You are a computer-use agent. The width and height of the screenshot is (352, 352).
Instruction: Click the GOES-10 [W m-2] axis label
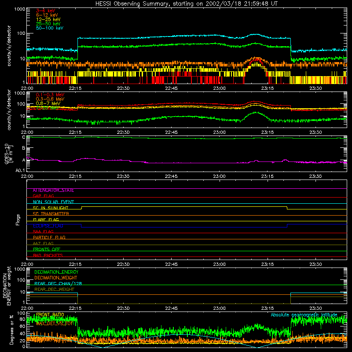tap(9, 154)
